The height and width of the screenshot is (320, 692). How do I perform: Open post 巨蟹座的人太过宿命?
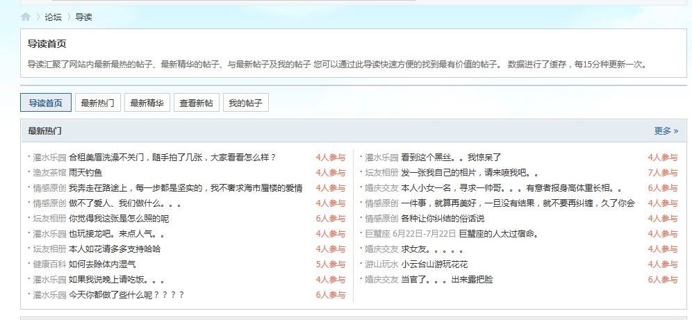[499, 234]
